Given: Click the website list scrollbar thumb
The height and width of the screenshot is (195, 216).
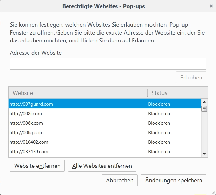Looking at the screenshot, I should (x=204, y=109).
